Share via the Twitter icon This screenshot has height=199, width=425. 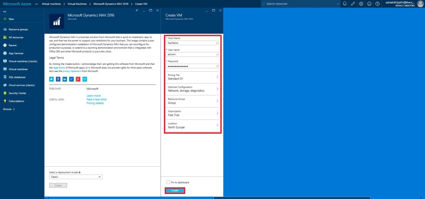[x=52, y=79]
